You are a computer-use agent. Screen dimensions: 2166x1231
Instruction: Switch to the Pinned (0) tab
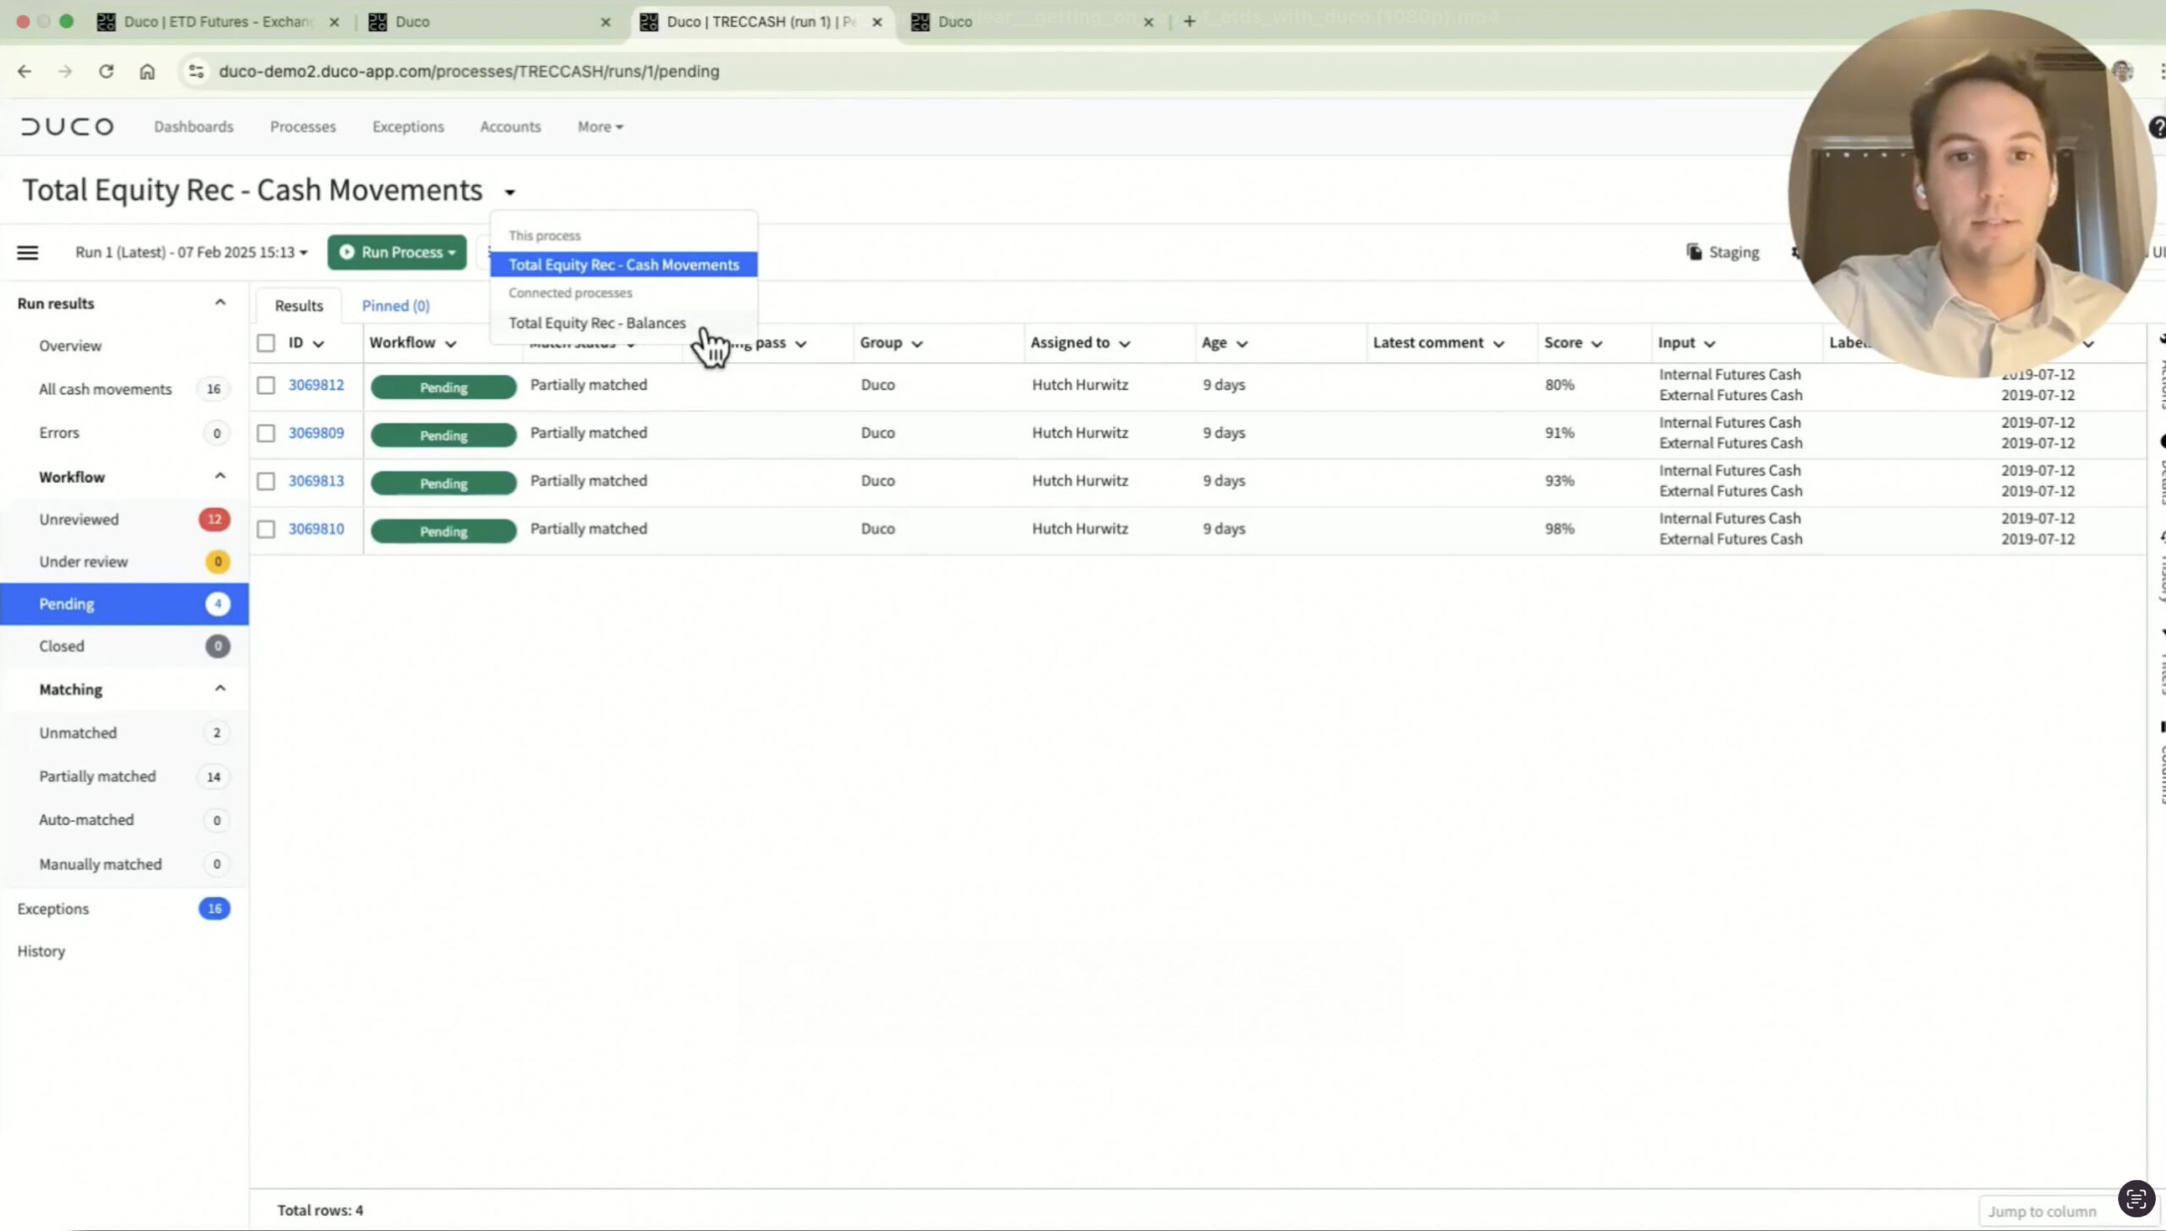pyautogui.click(x=396, y=306)
